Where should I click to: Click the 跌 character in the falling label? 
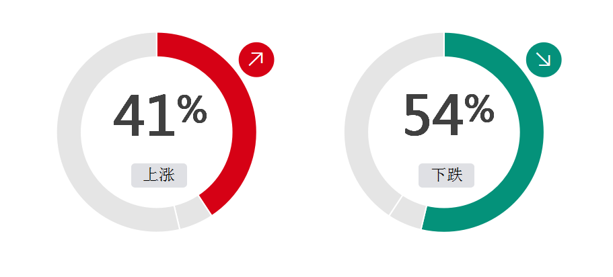pos(455,175)
